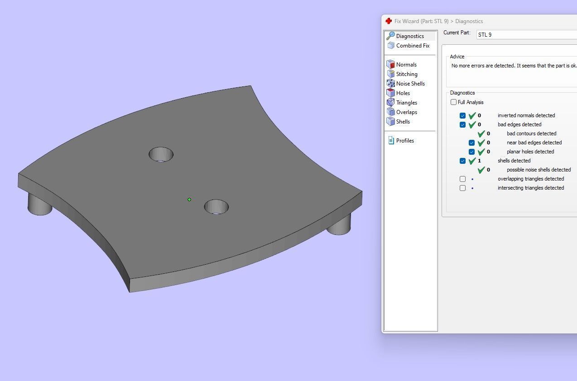Screen dimensions: 577x381
Task: Click the Fix Wizard window title text
Action: [x=438, y=21]
